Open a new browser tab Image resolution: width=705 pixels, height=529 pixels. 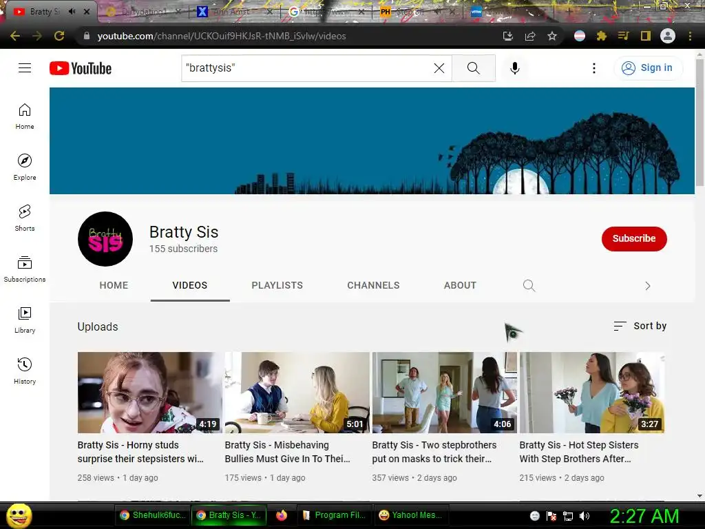click(x=569, y=12)
